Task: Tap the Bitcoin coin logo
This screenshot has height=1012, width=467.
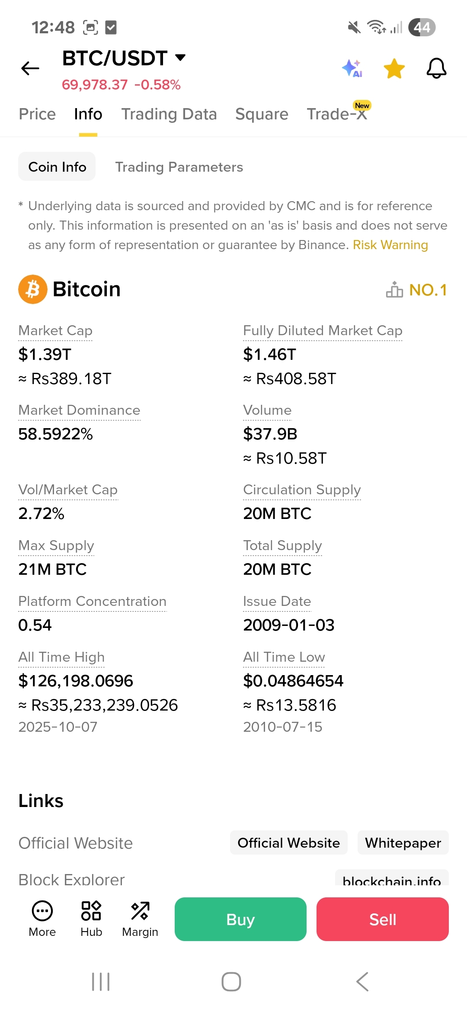Action: (x=32, y=289)
